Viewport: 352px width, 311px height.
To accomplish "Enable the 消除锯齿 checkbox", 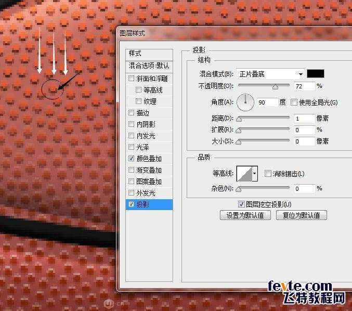I will (x=268, y=173).
